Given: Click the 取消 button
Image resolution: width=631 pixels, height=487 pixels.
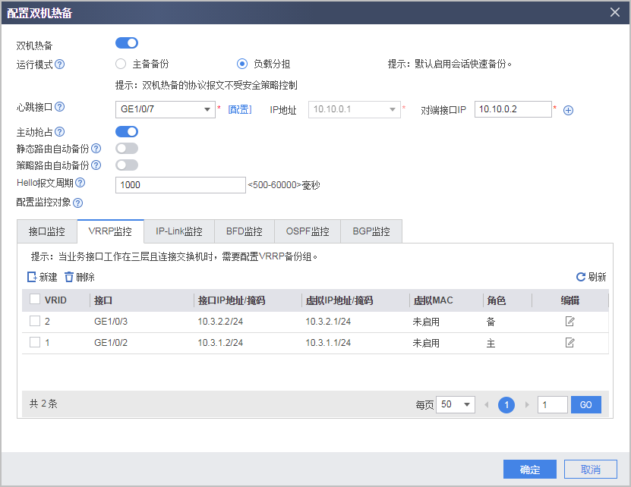Looking at the screenshot, I should 590,470.
